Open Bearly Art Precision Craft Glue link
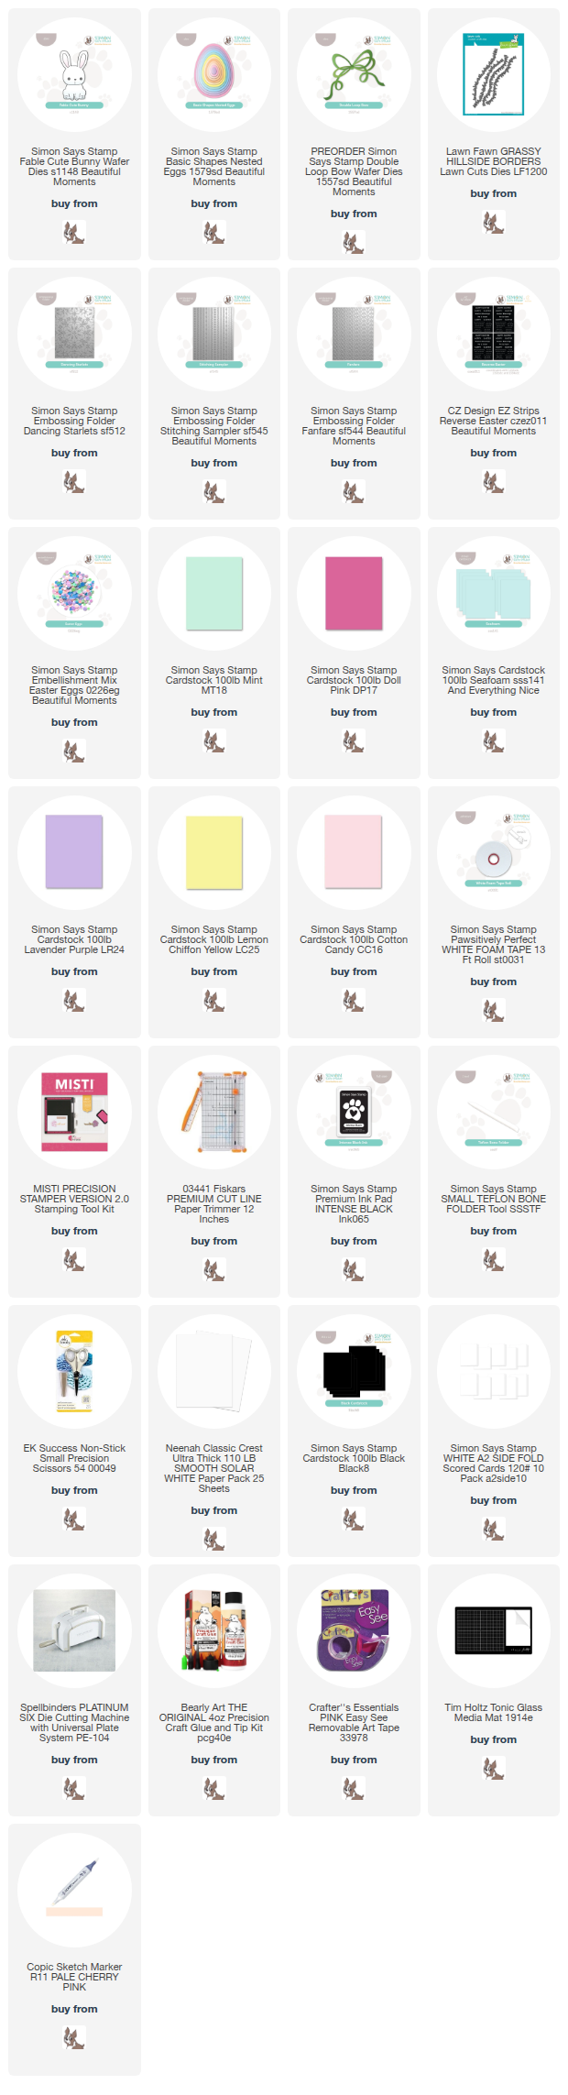 click(214, 1723)
